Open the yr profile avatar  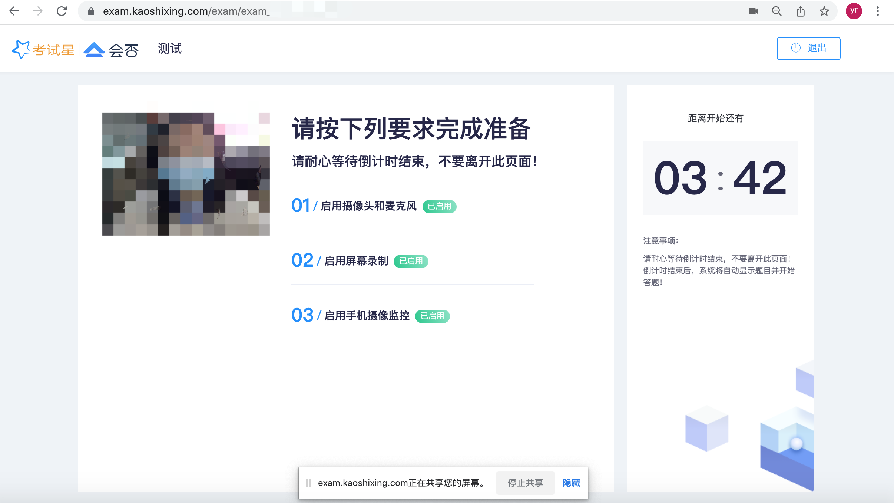(x=854, y=11)
